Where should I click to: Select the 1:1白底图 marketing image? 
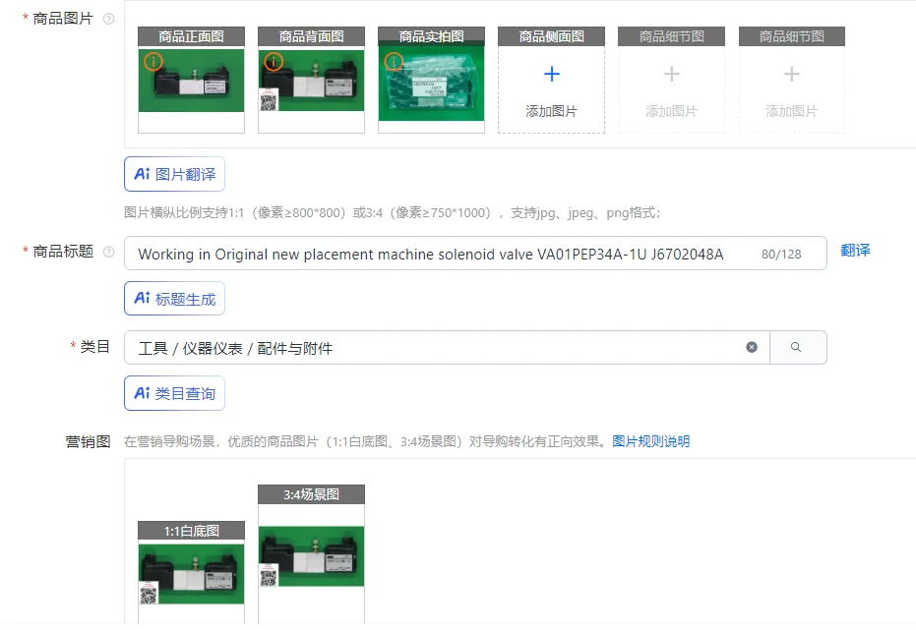coord(191,574)
